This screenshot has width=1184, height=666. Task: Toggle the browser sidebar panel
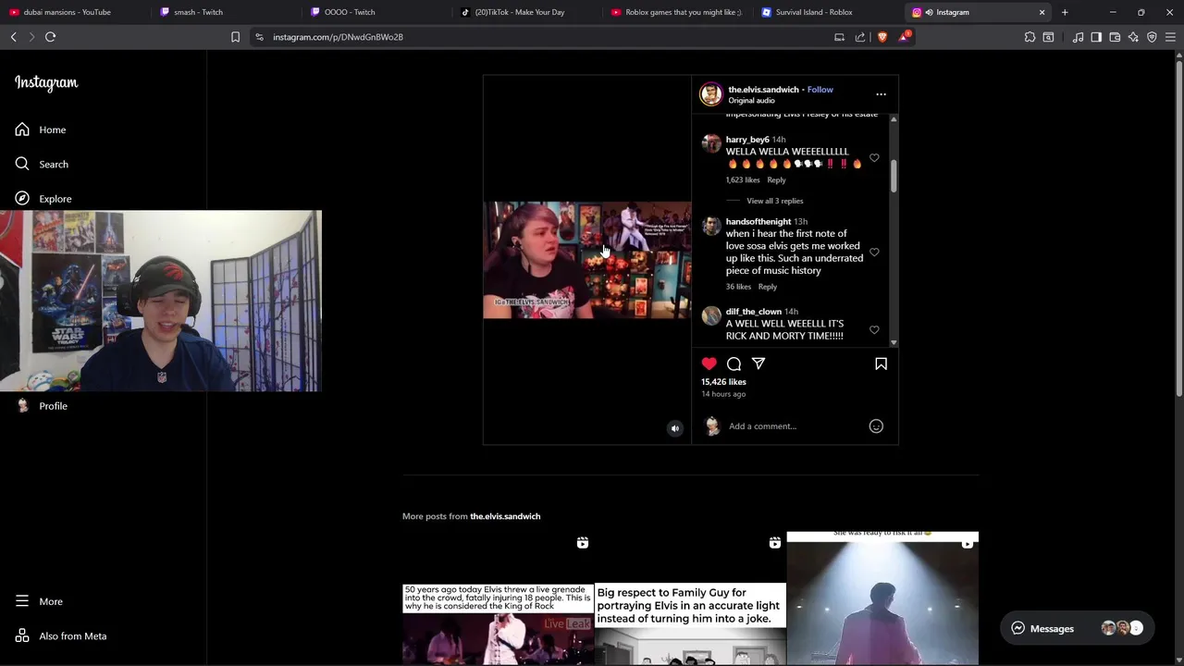click(1096, 37)
